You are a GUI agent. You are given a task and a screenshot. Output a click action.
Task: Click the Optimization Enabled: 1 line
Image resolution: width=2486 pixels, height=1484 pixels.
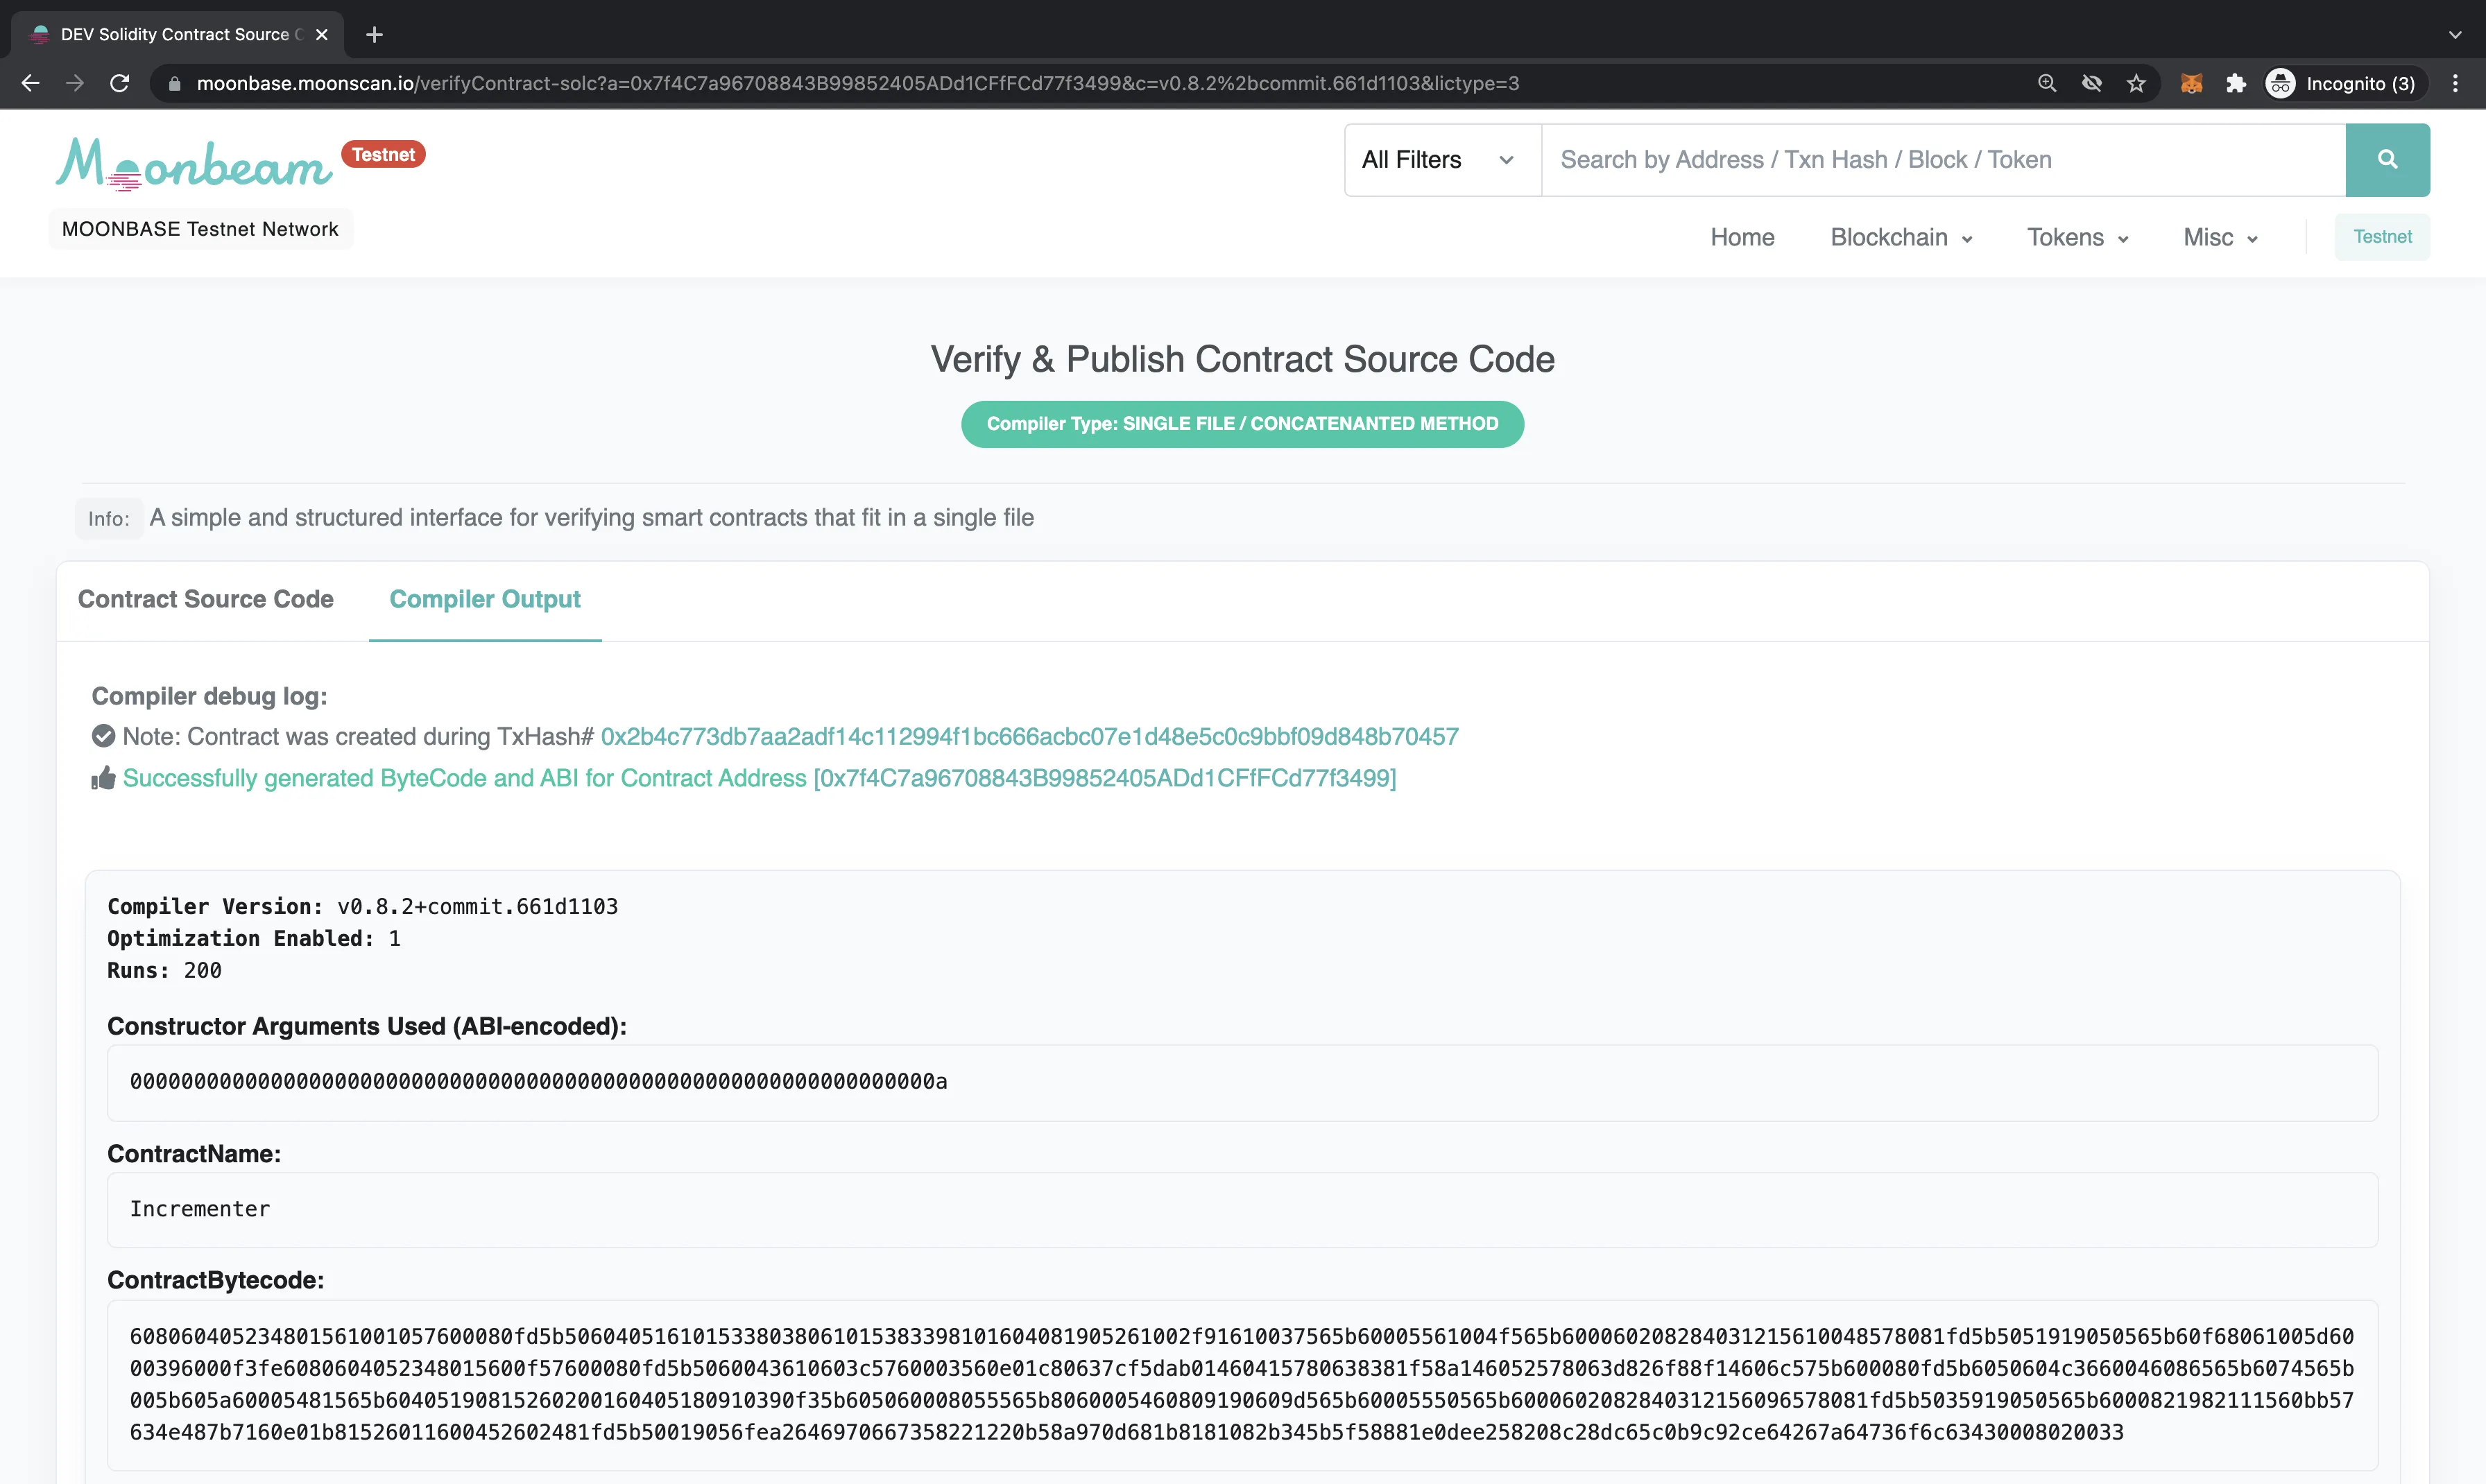(x=254, y=938)
